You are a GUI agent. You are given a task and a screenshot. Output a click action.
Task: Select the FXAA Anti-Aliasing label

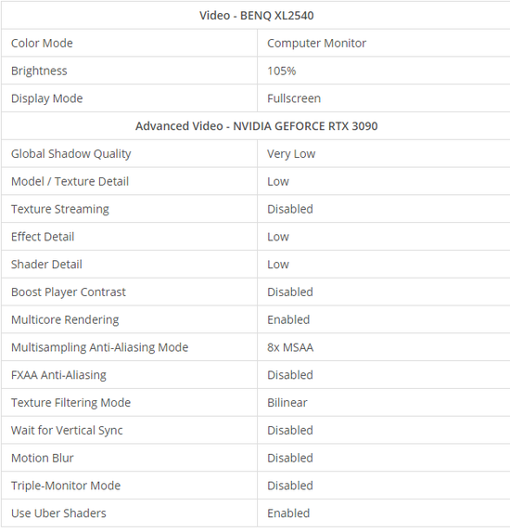click(58, 375)
